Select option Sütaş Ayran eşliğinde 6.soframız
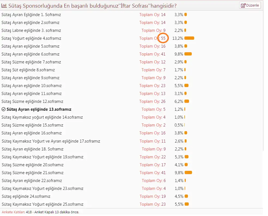 31,54
